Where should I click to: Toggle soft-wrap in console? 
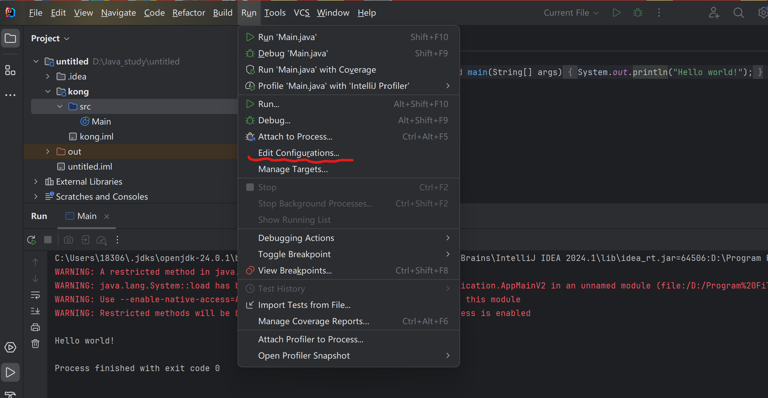click(35, 295)
